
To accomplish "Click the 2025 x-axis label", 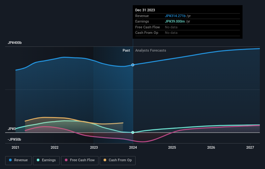I will coord(172,148).
